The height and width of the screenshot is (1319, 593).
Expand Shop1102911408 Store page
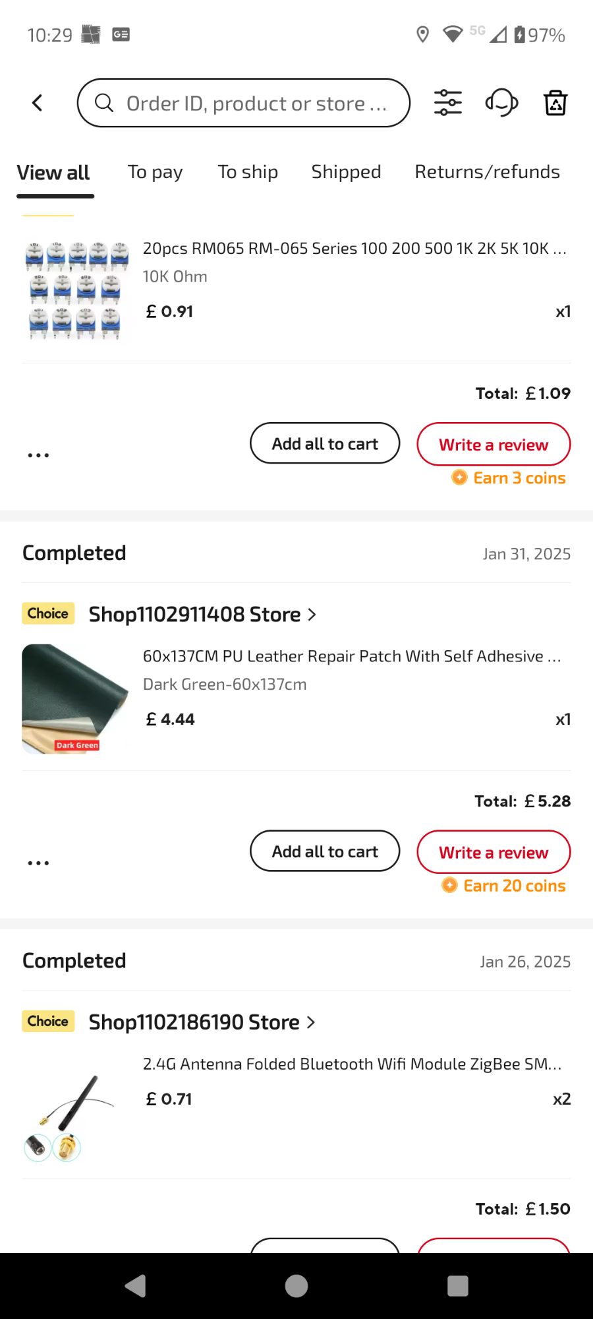pyautogui.click(x=202, y=615)
